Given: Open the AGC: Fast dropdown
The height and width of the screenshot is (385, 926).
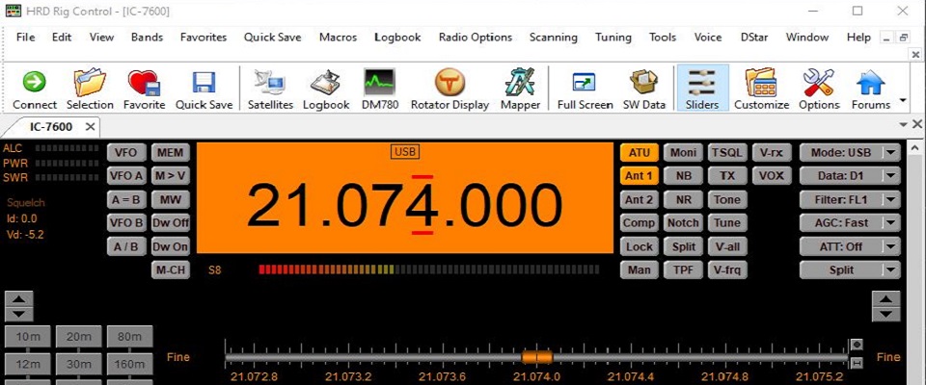Looking at the screenshot, I should tap(850, 223).
